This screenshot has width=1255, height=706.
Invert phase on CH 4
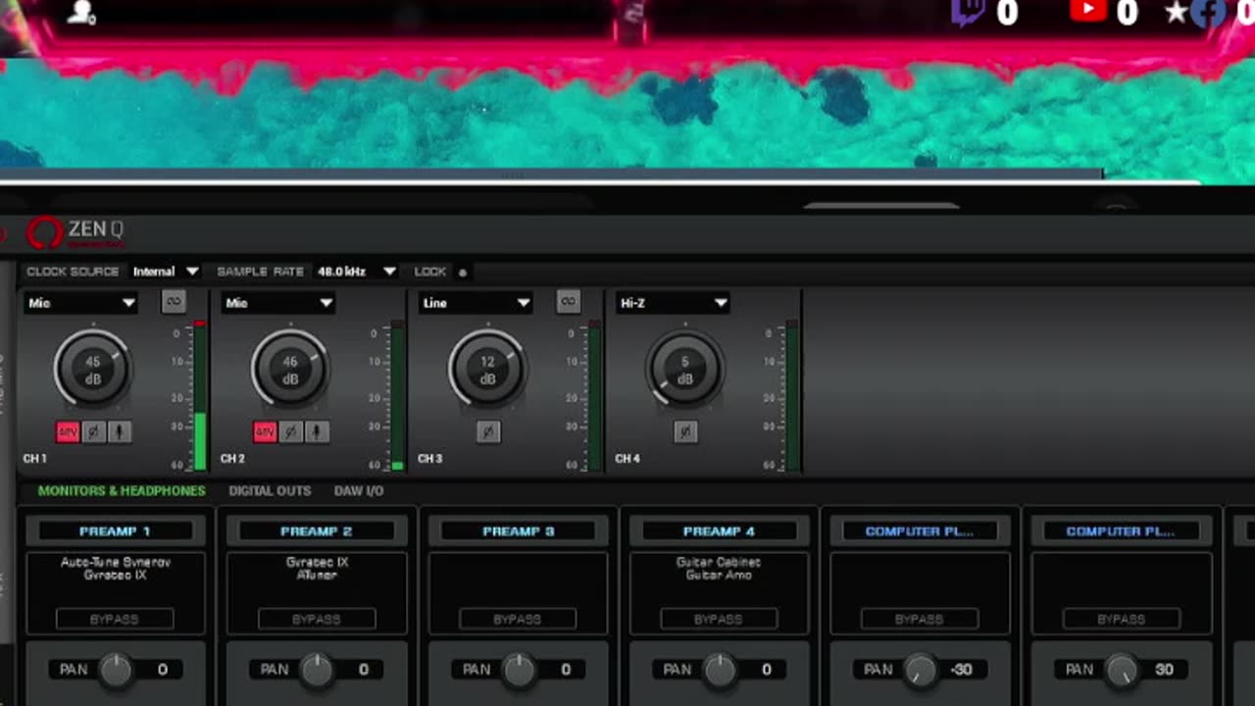click(685, 431)
